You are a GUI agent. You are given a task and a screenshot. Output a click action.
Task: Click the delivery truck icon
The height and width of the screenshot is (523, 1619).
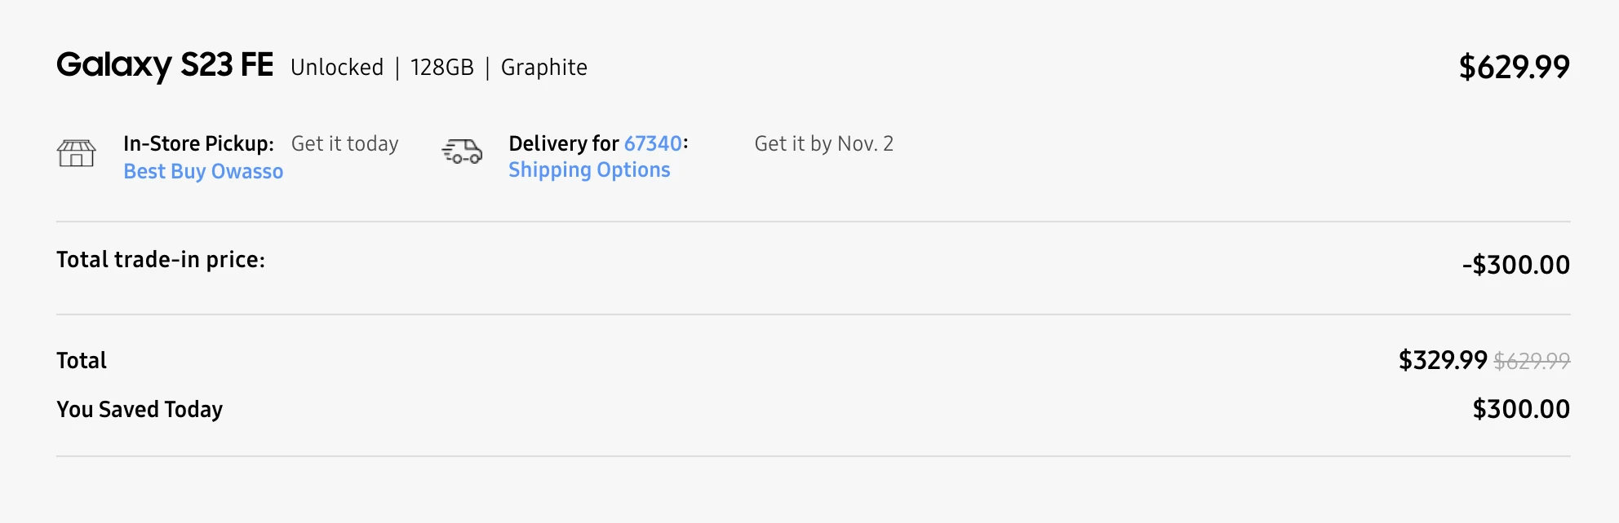(x=462, y=151)
